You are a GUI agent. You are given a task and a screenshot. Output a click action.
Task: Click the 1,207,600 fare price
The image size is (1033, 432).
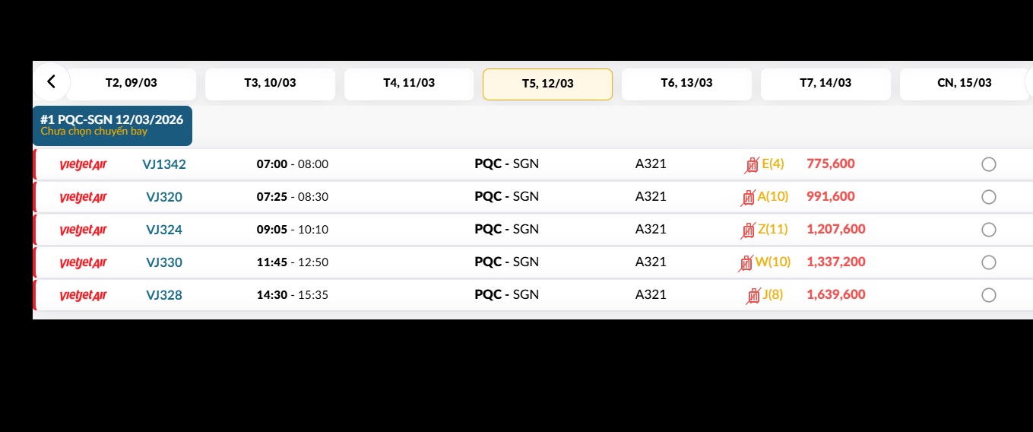pos(835,229)
